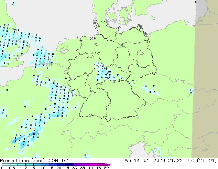Screen dimensions: 218x169
Task: Pick the 35–40 mm violet legend segment
Action: click(85, 165)
